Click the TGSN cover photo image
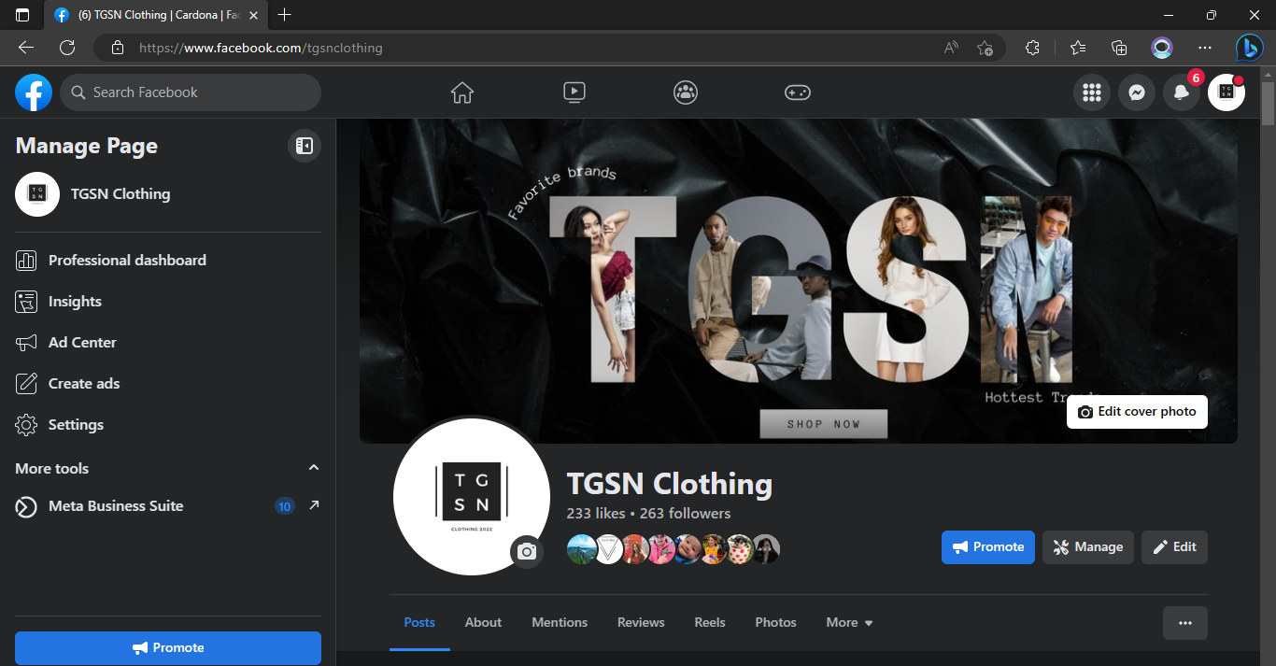The width and height of the screenshot is (1276, 666). pyautogui.click(x=798, y=280)
